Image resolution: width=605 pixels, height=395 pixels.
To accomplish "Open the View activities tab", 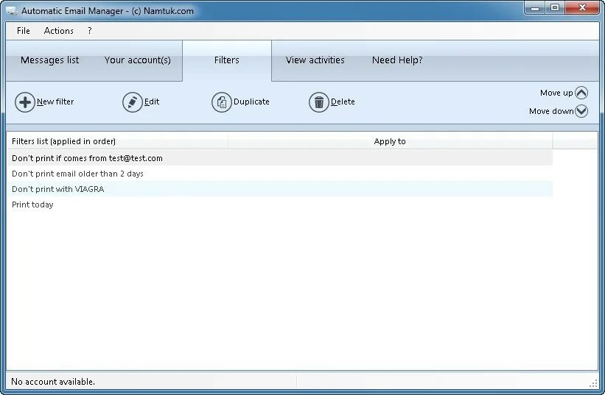I will click(315, 60).
